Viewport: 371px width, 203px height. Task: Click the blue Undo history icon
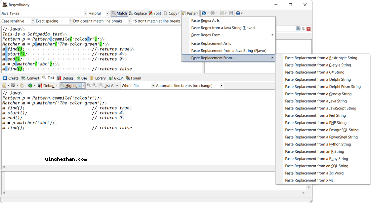click(x=204, y=13)
